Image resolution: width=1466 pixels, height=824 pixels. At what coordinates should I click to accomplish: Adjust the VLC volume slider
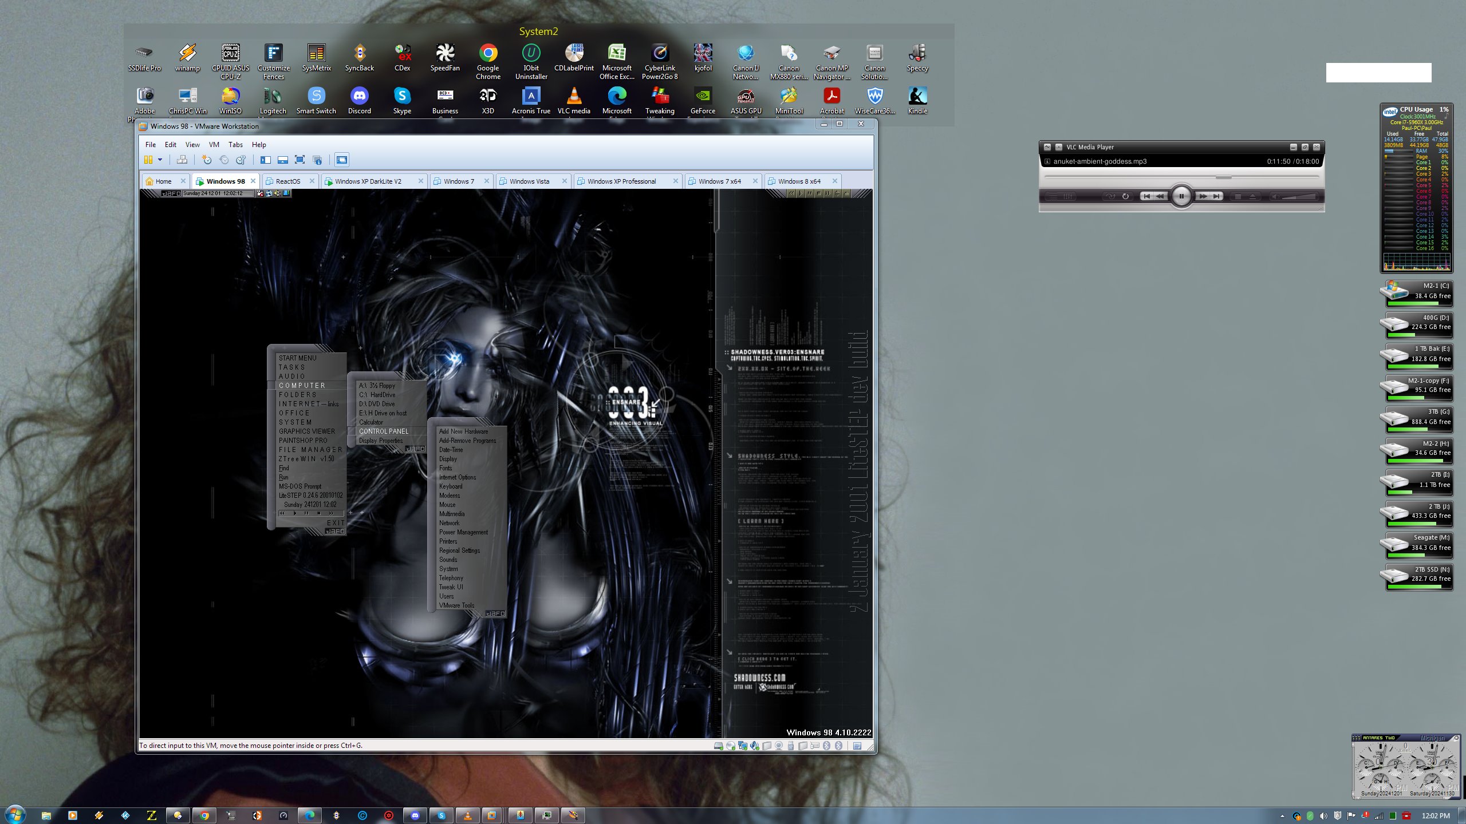click(x=1300, y=196)
